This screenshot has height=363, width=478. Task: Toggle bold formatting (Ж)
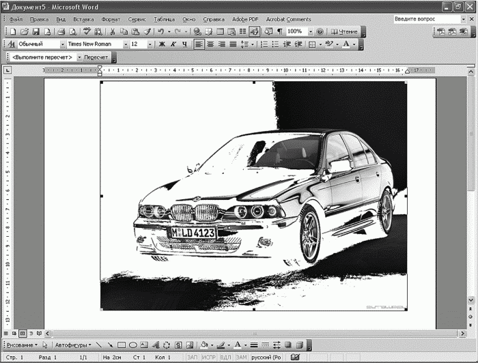pos(163,44)
